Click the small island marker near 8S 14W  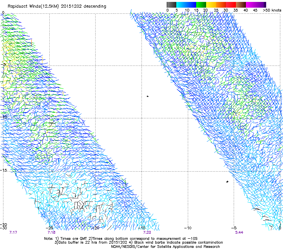coord(148,97)
